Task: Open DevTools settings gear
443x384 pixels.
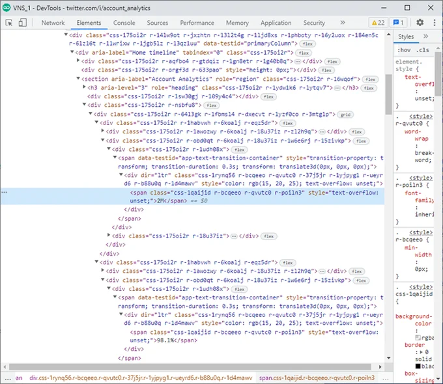Action: point(420,23)
